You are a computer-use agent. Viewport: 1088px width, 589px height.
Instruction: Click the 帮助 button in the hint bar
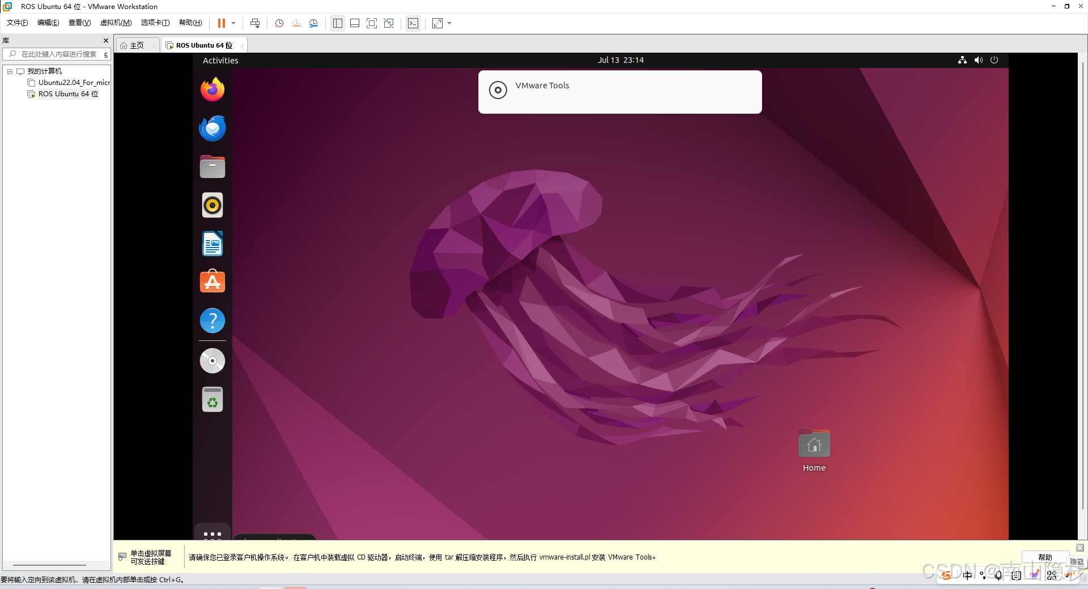point(1045,557)
